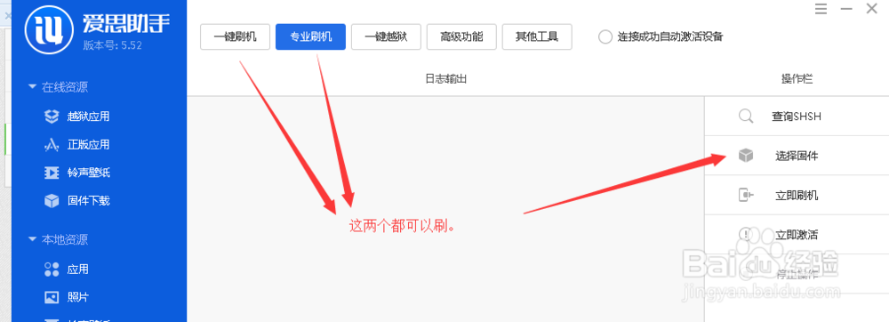Collapse the 本地资源 section
Image resolution: width=889 pixels, height=322 pixels.
32,239
